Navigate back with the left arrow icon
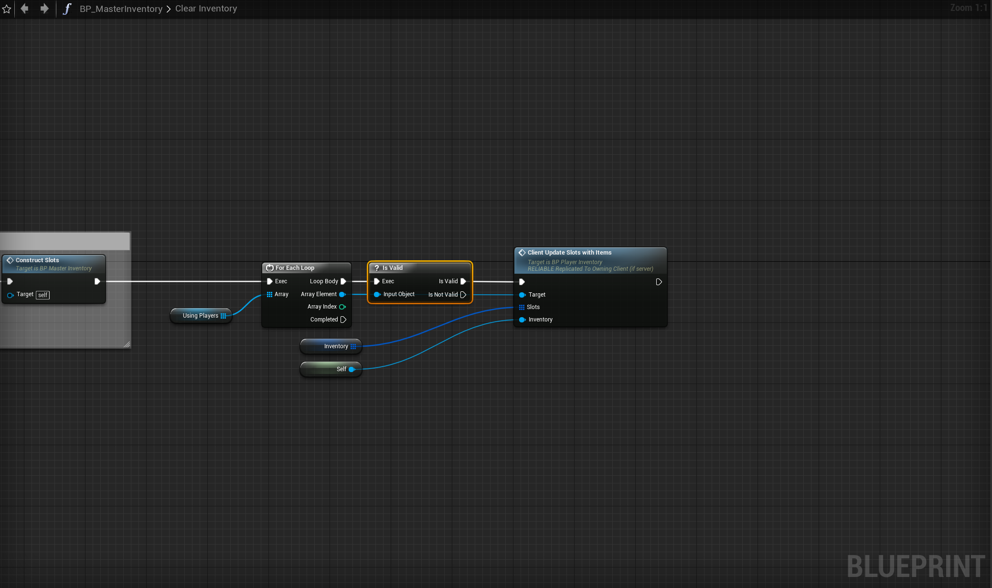The image size is (992, 588). [x=24, y=9]
